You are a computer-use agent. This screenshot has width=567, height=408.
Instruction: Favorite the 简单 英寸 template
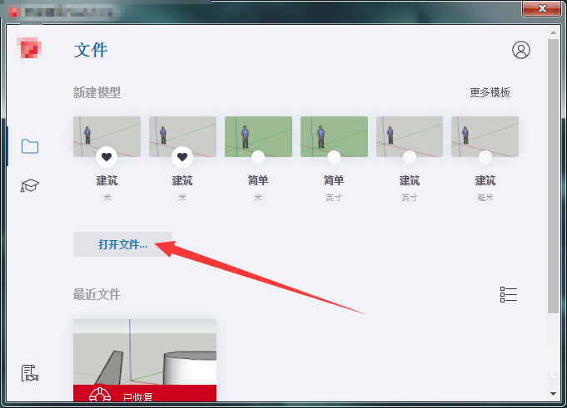coord(334,157)
